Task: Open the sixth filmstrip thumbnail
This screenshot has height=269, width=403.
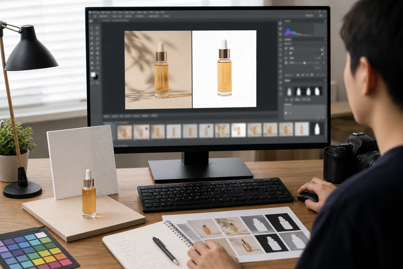Action: click(206, 130)
